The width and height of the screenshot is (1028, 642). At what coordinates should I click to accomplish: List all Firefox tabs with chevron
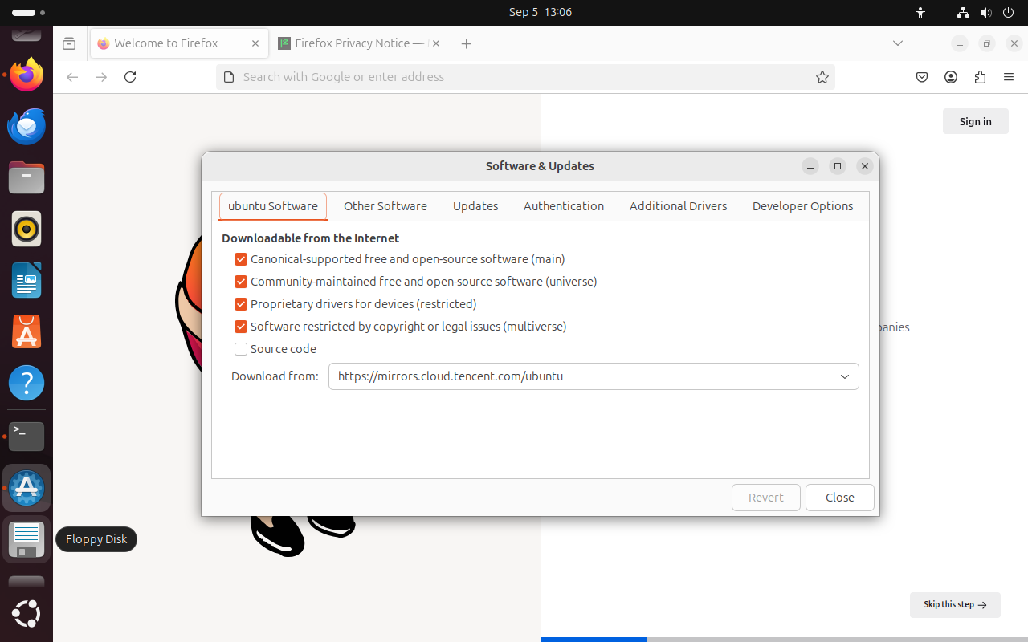(x=898, y=43)
